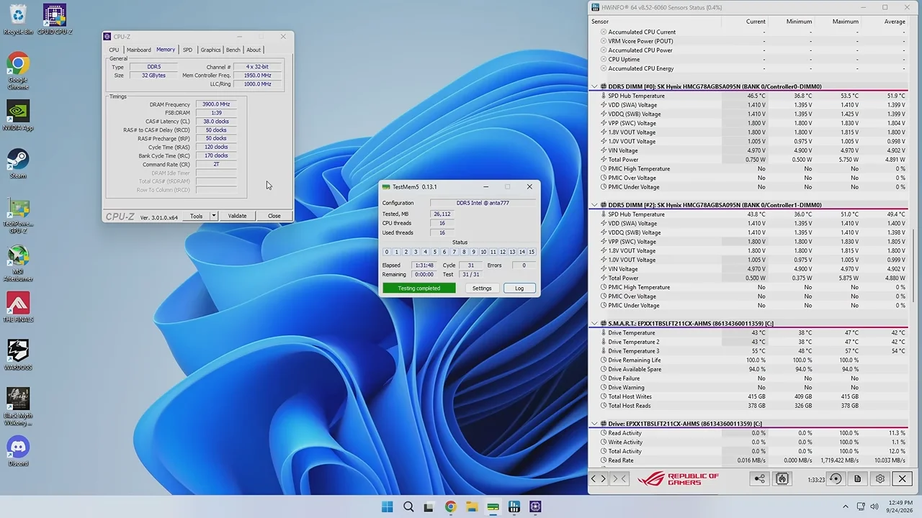Click Average column header in HWiNFO

(894, 22)
